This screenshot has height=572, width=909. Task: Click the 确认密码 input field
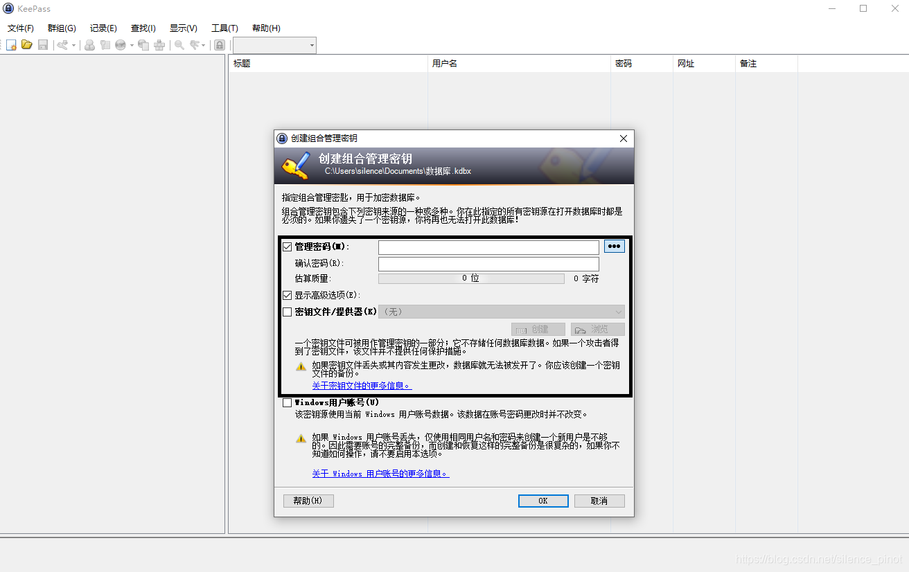point(488,264)
